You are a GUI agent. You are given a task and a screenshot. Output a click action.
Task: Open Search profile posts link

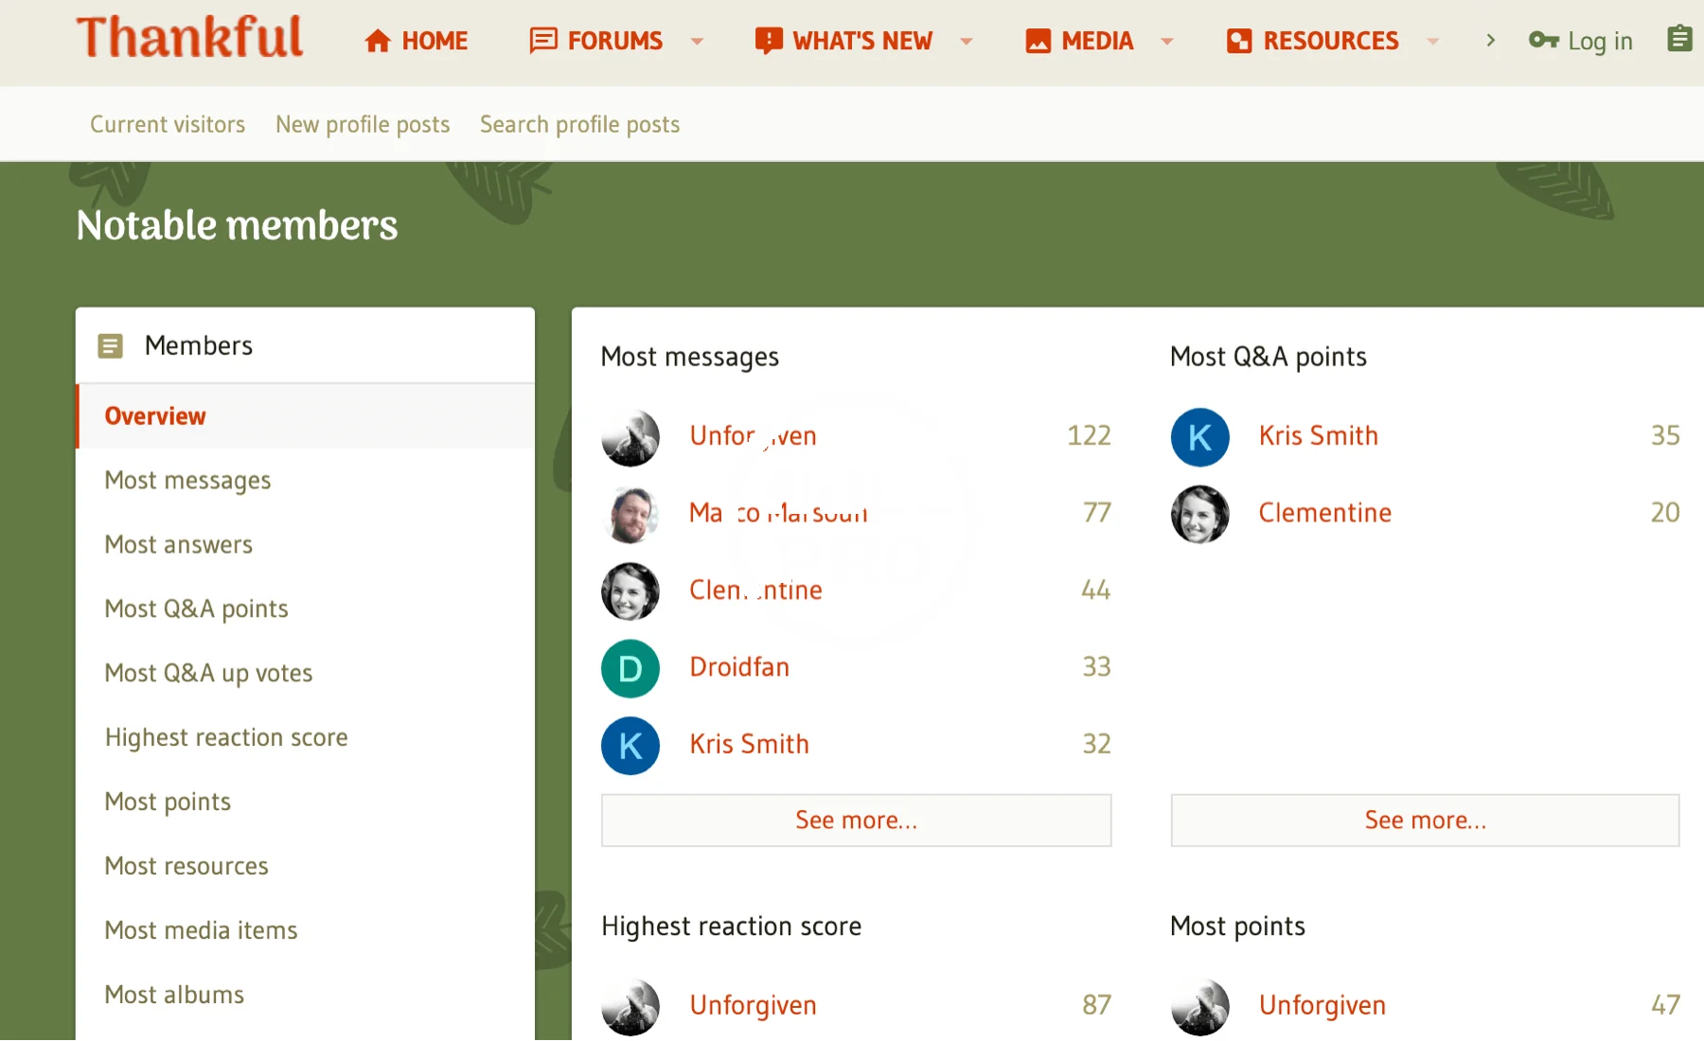(579, 125)
